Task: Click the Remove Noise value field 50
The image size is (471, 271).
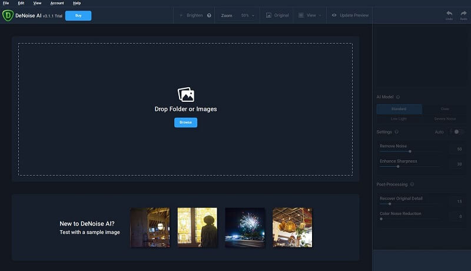Action: tap(457, 149)
